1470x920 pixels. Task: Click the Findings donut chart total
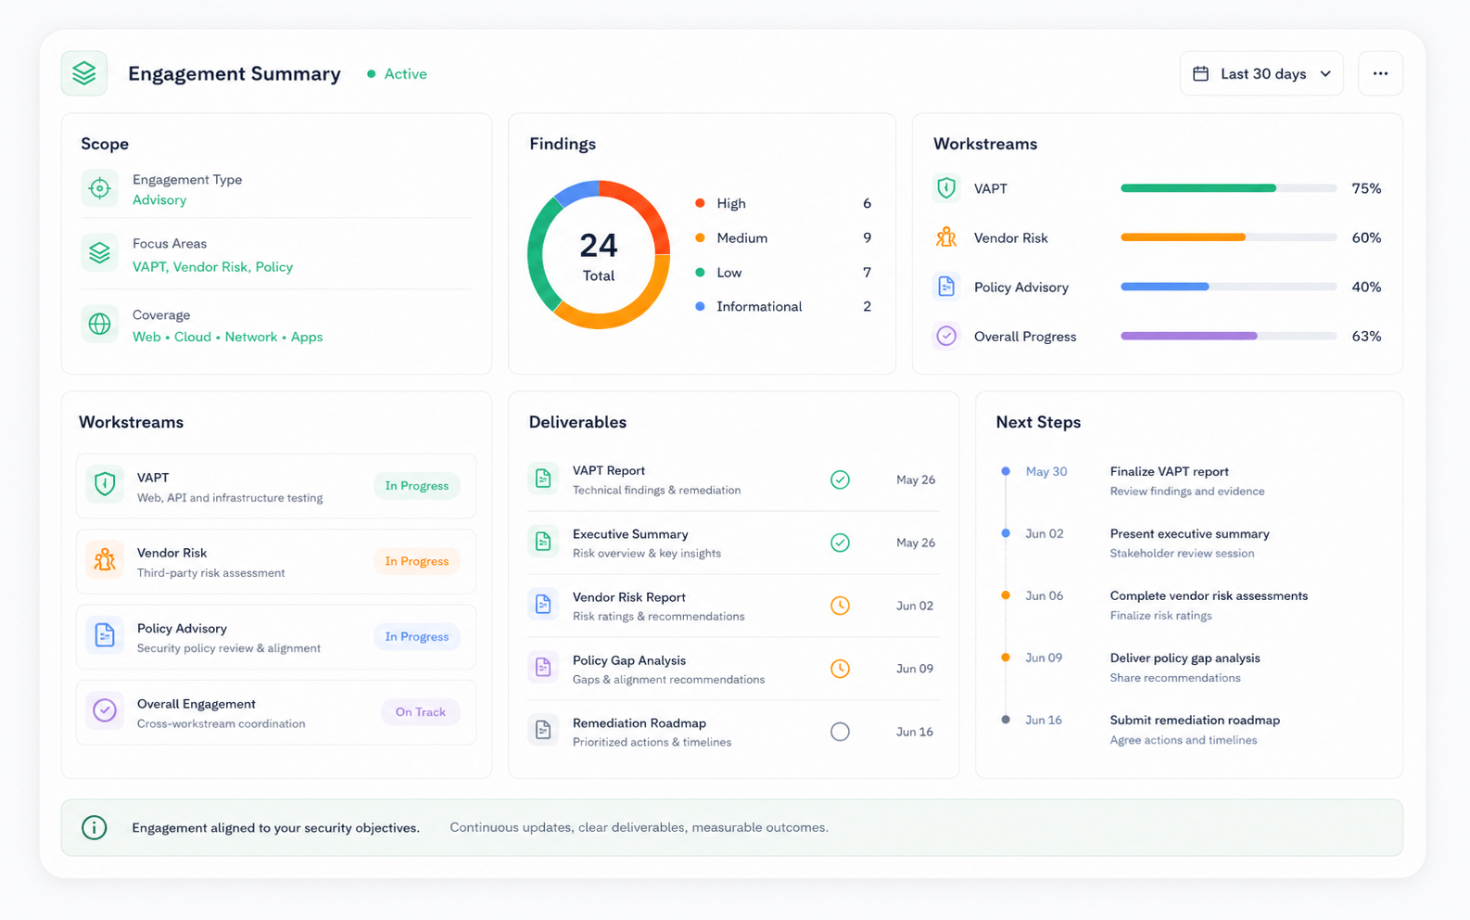click(599, 255)
